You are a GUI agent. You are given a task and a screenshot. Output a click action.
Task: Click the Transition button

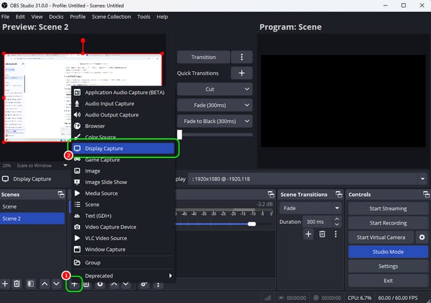(x=203, y=57)
